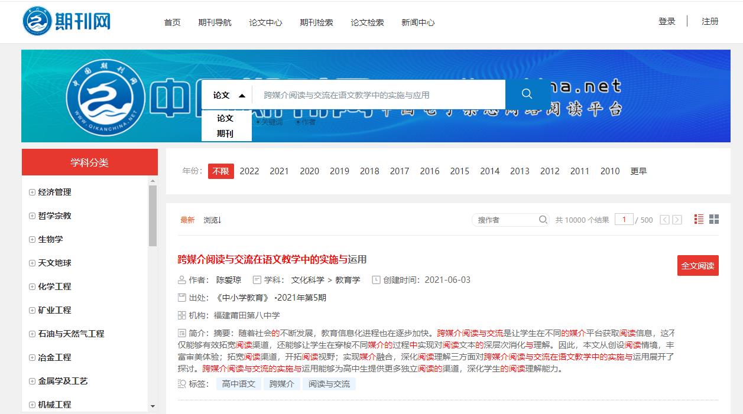The height and width of the screenshot is (414, 743).
Task: Click the 期刊网 site logo
Action: tap(66, 21)
